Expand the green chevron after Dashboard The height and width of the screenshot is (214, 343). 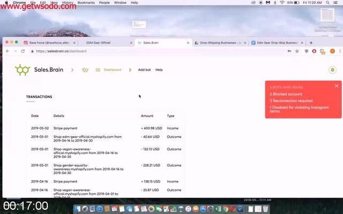[x=130, y=70]
